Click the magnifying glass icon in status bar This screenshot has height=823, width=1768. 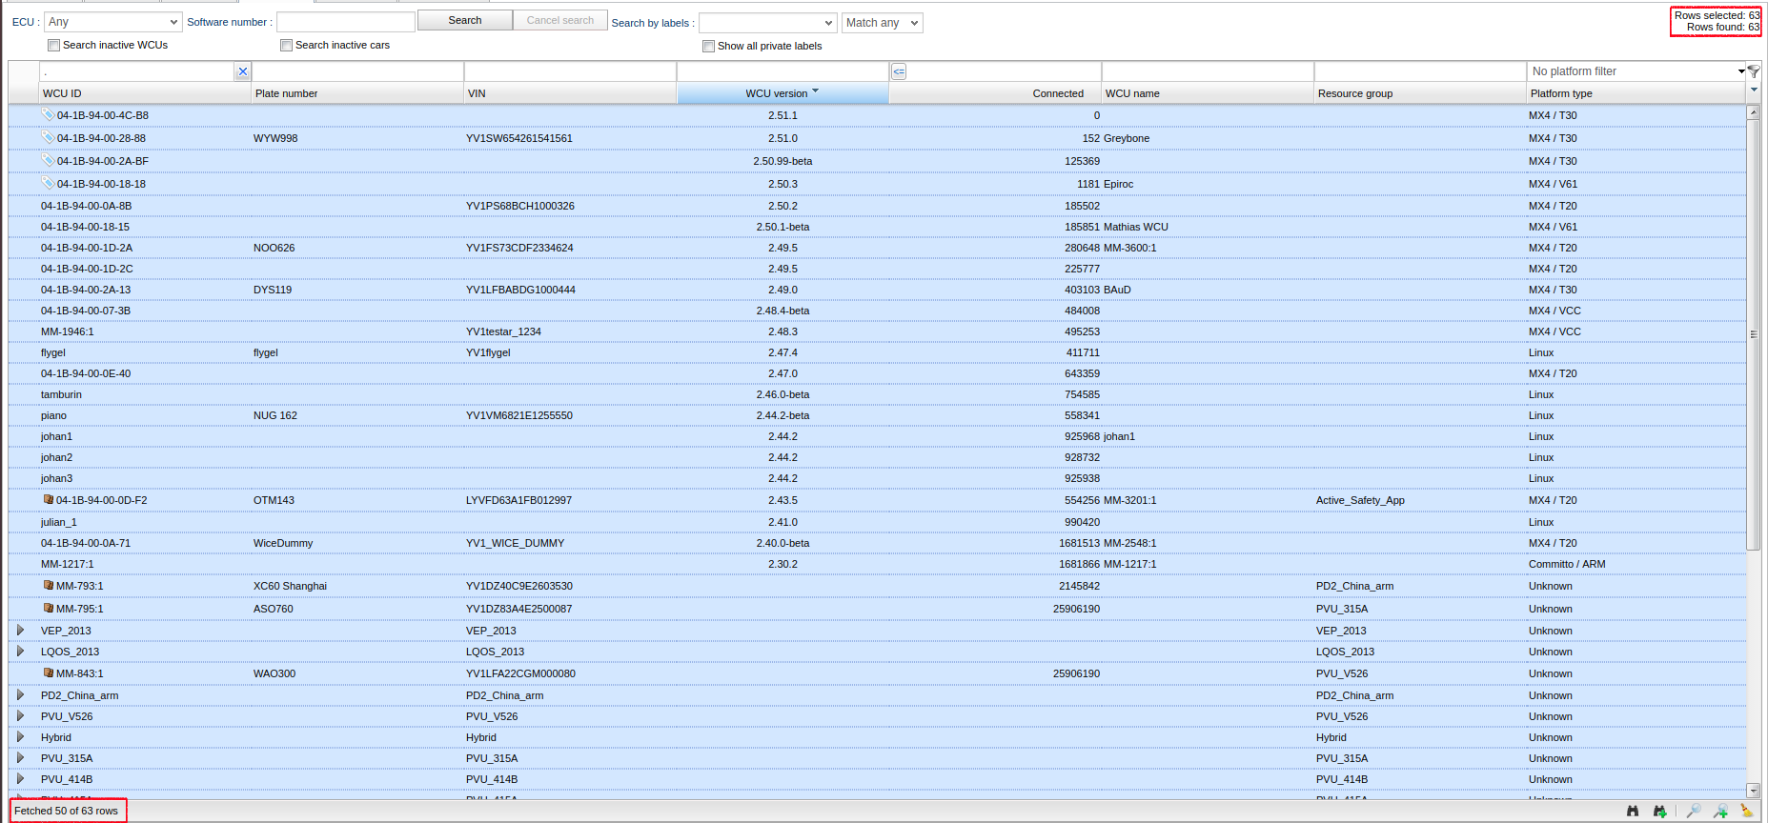1693,811
